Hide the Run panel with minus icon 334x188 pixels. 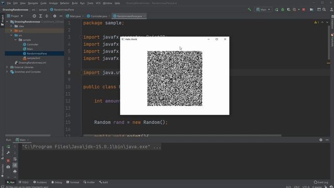[327, 140]
